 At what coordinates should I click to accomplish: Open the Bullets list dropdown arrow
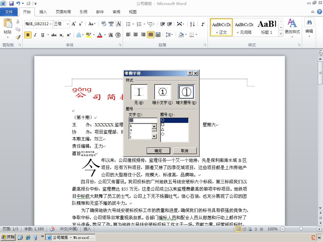point(133,24)
